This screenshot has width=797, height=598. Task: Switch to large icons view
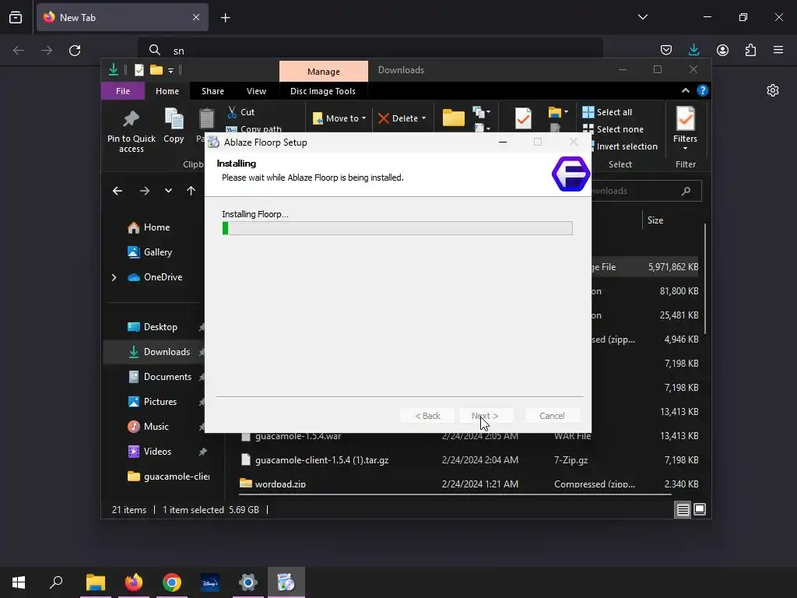click(x=700, y=509)
